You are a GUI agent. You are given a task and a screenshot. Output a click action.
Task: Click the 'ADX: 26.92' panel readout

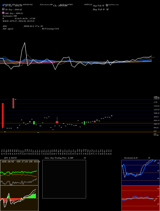(x=8, y=162)
